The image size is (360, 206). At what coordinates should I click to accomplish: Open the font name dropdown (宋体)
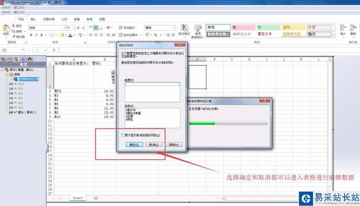point(64,28)
